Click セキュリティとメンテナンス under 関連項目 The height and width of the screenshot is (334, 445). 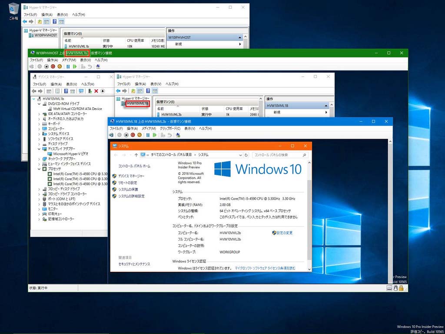click(134, 264)
